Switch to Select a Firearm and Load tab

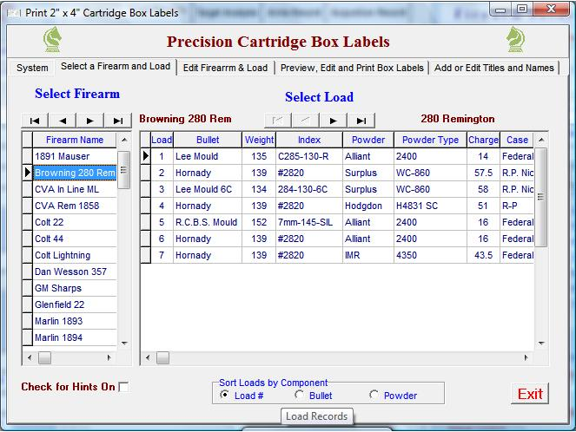[x=116, y=67]
